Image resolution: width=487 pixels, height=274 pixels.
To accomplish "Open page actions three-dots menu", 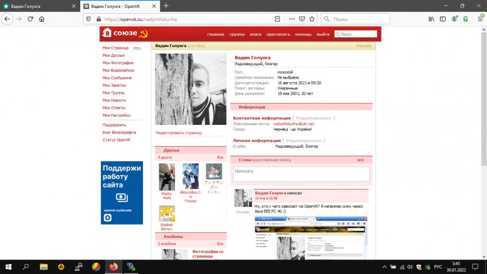I will 291,19.
